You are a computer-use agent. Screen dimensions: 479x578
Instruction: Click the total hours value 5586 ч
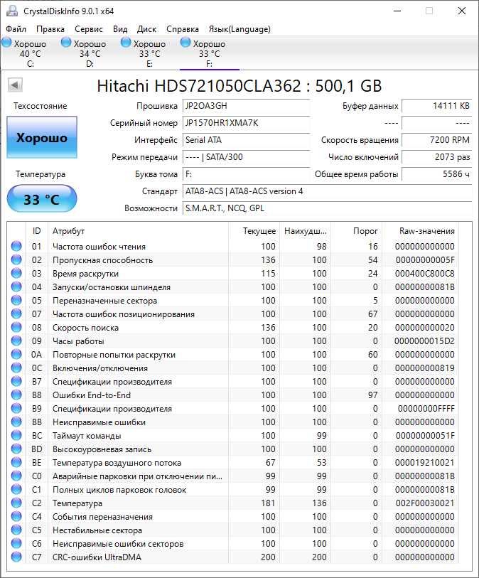tap(436, 174)
